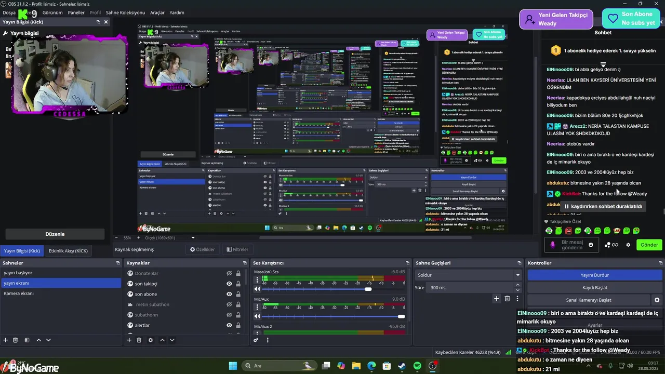Open the Yardım menu
Screen dimensions: 665x374
click(x=177, y=12)
